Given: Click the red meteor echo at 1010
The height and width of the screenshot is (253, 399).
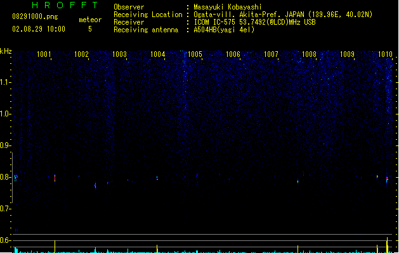Looking at the screenshot, I should tap(387, 179).
